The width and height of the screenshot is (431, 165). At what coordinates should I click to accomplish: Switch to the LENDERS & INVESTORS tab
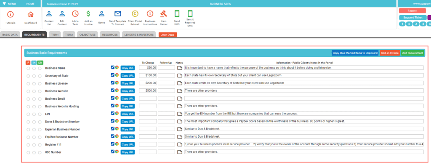[x=139, y=35]
